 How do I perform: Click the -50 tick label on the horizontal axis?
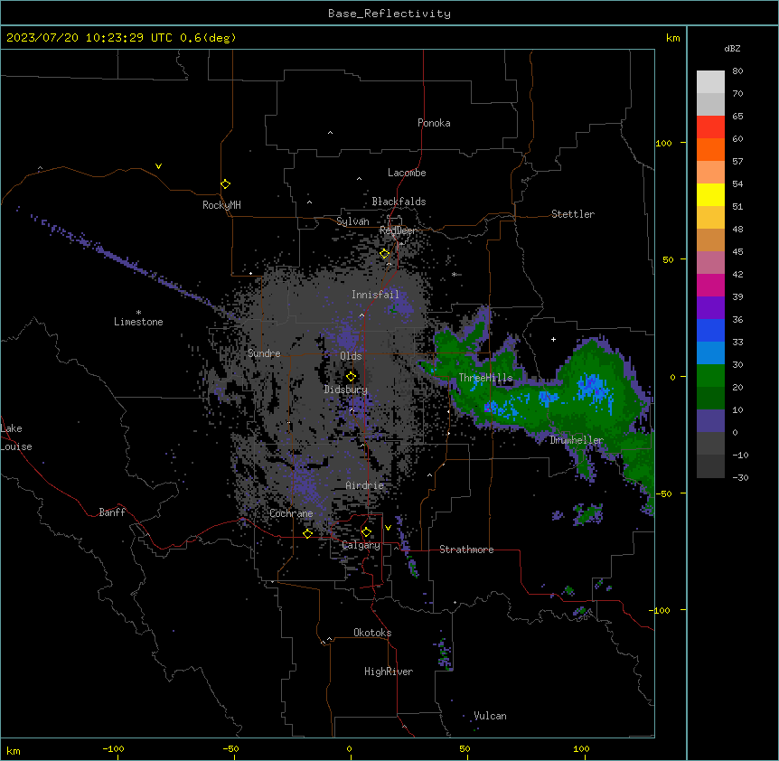pos(230,748)
